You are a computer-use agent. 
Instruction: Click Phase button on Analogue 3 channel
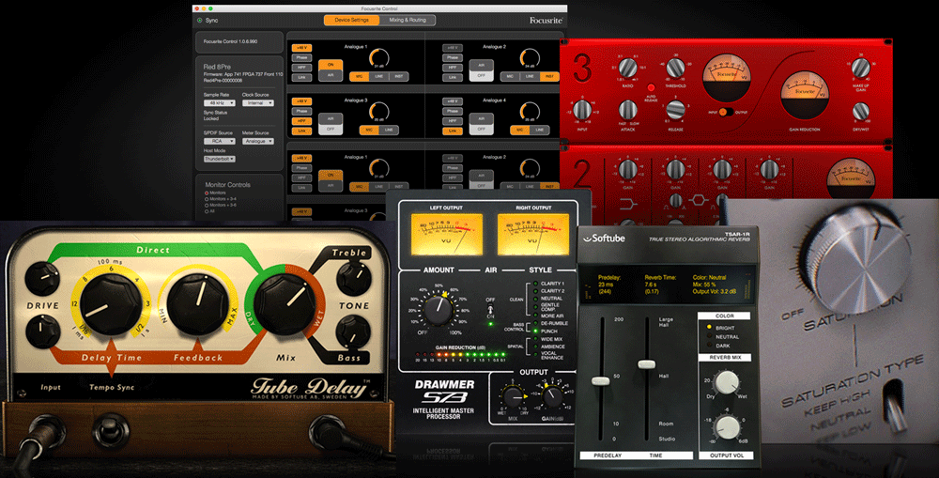pos(301,112)
